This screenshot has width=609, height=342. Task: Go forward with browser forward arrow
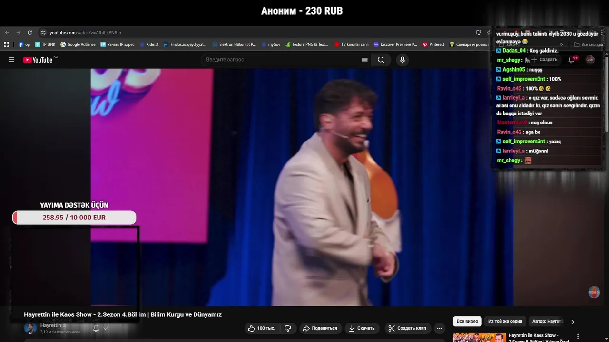18,33
